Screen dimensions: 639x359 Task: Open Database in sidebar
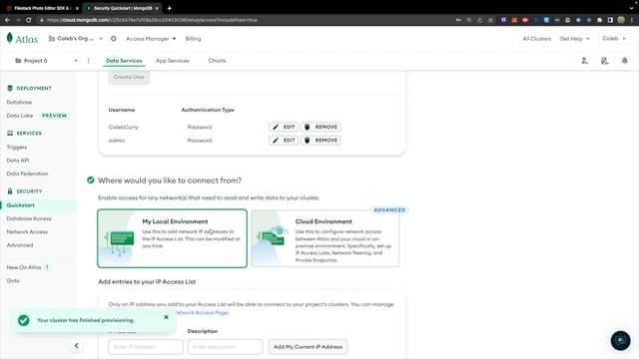pyautogui.click(x=19, y=102)
